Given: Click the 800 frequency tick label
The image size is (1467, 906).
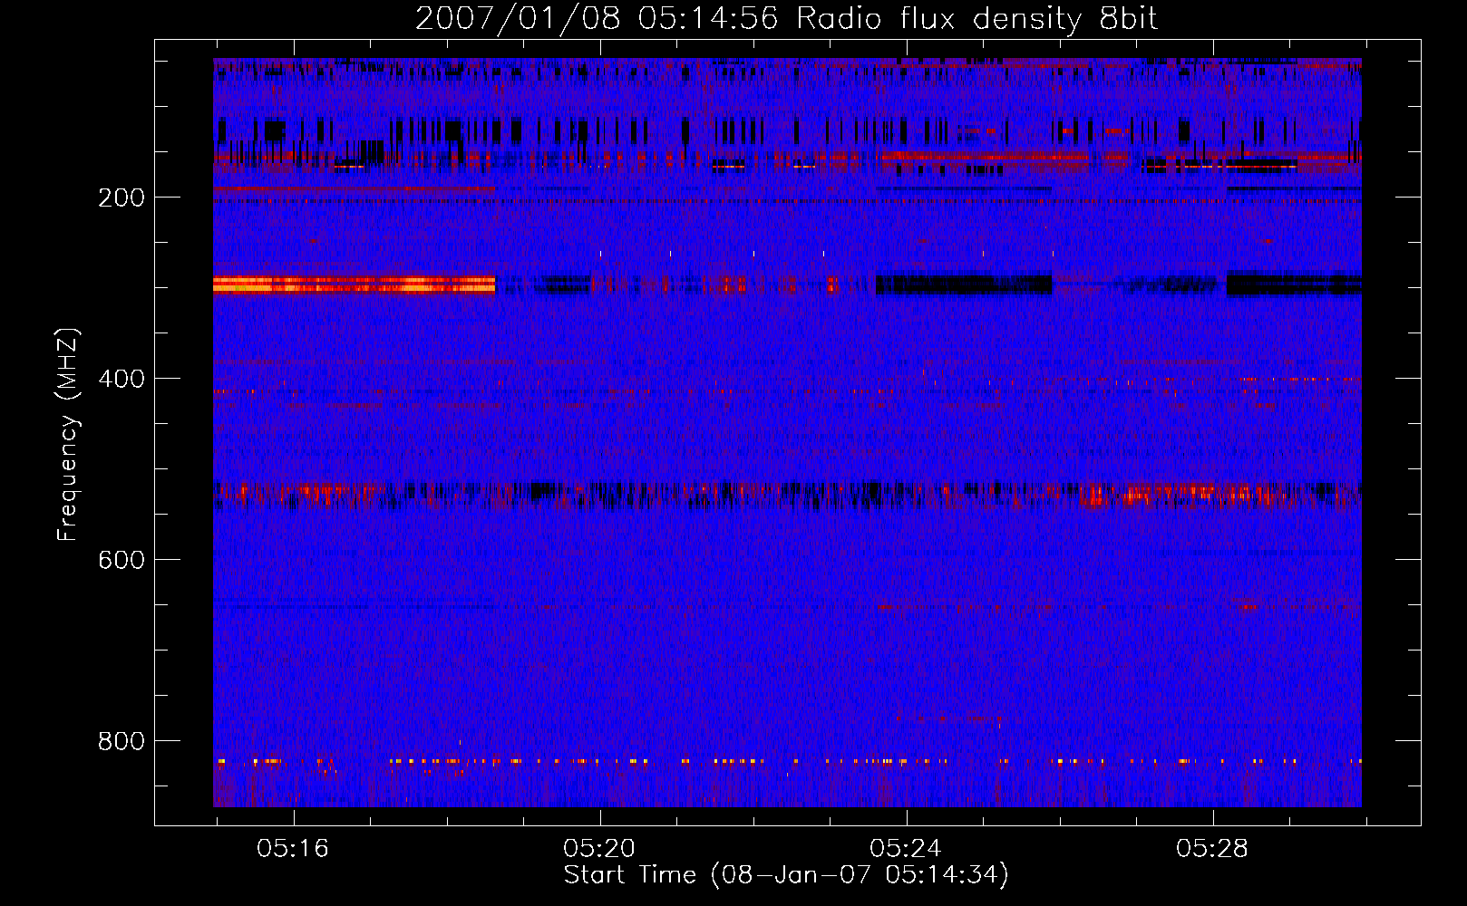Looking at the screenshot, I should tap(121, 741).
